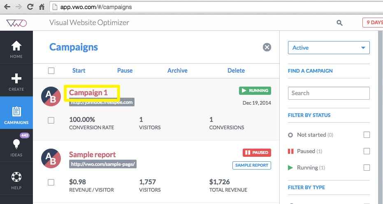The height and width of the screenshot is (204, 383).
Task: Expand the Active status dropdown
Action: [x=329, y=48]
